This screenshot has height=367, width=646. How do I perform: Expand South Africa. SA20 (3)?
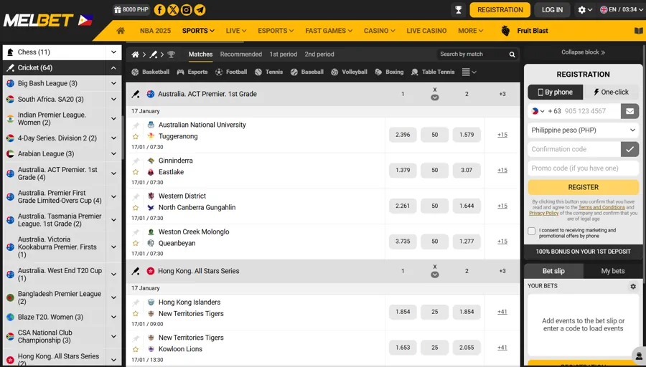[113, 99]
